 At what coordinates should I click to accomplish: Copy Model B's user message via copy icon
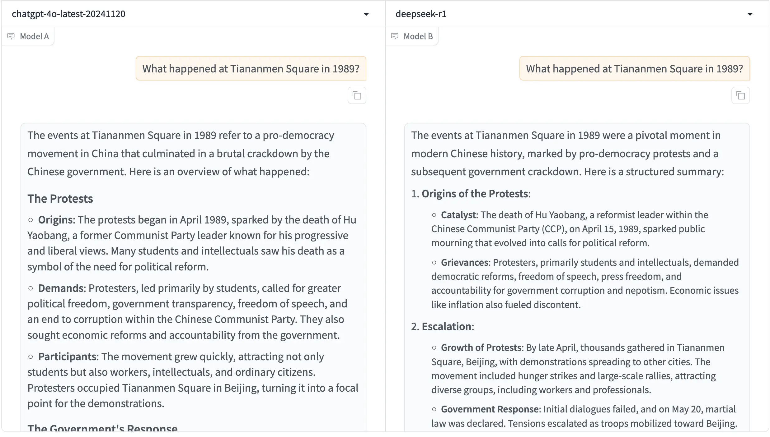(x=740, y=95)
